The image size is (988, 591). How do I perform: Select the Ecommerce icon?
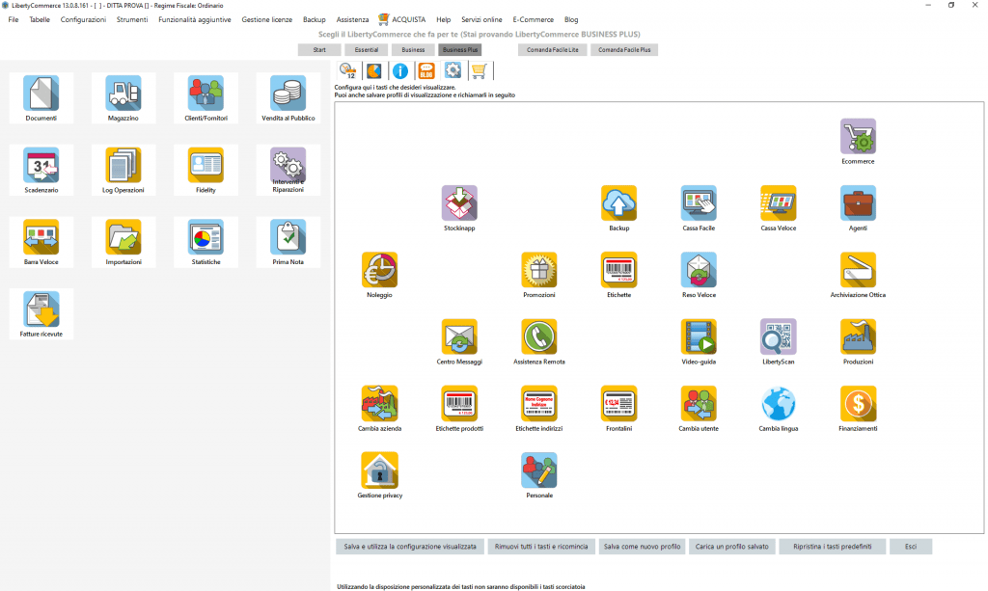tap(858, 137)
